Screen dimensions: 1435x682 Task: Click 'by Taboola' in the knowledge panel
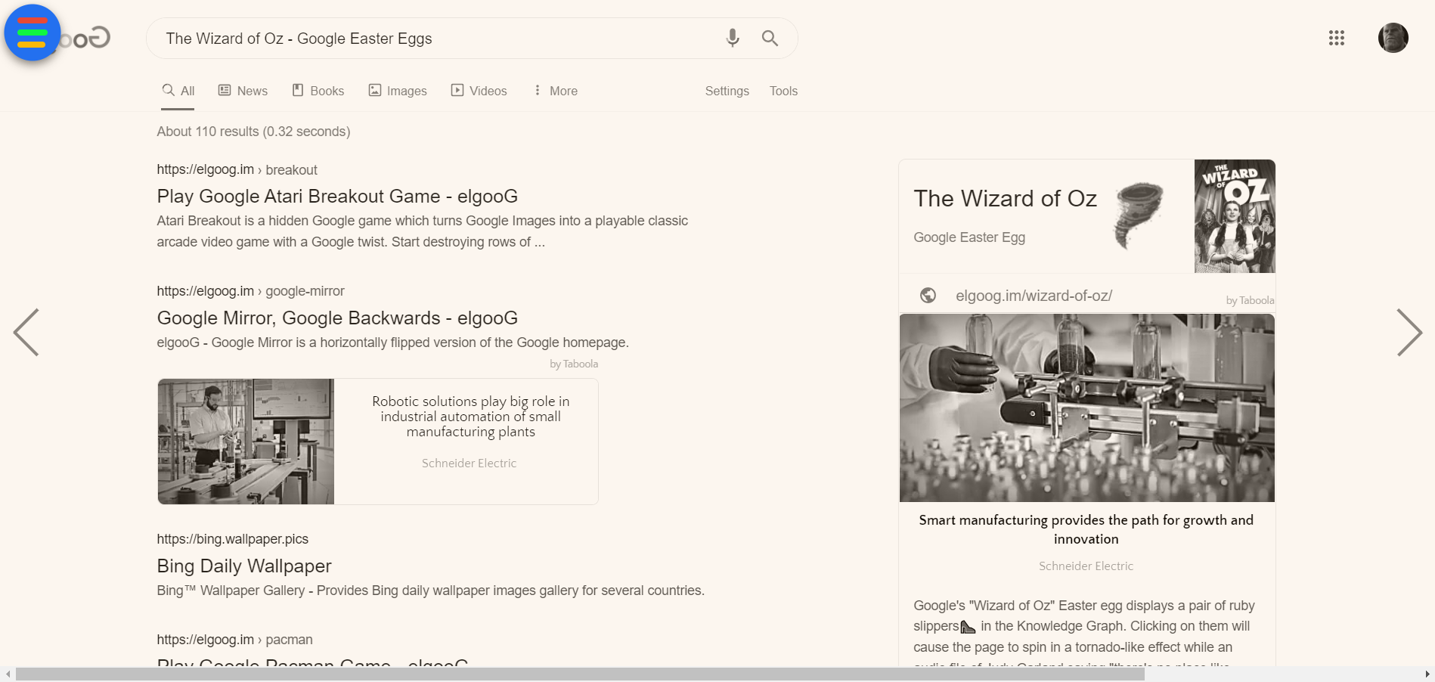click(1250, 300)
